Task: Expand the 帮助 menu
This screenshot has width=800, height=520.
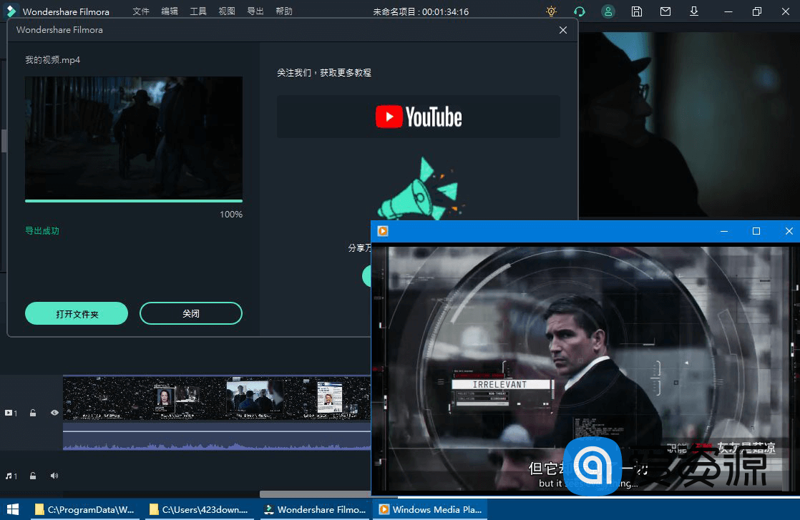Action: pyautogui.click(x=283, y=11)
